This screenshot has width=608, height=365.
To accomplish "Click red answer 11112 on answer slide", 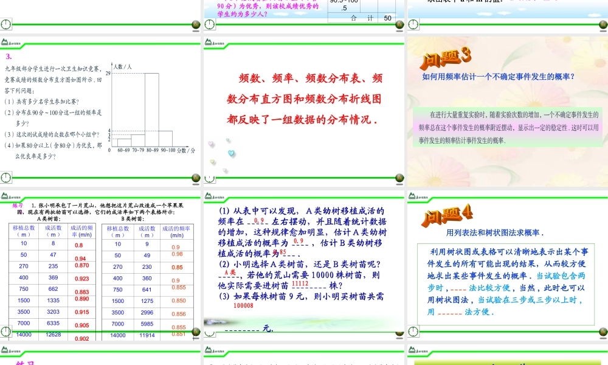I will pyautogui.click(x=300, y=283).
